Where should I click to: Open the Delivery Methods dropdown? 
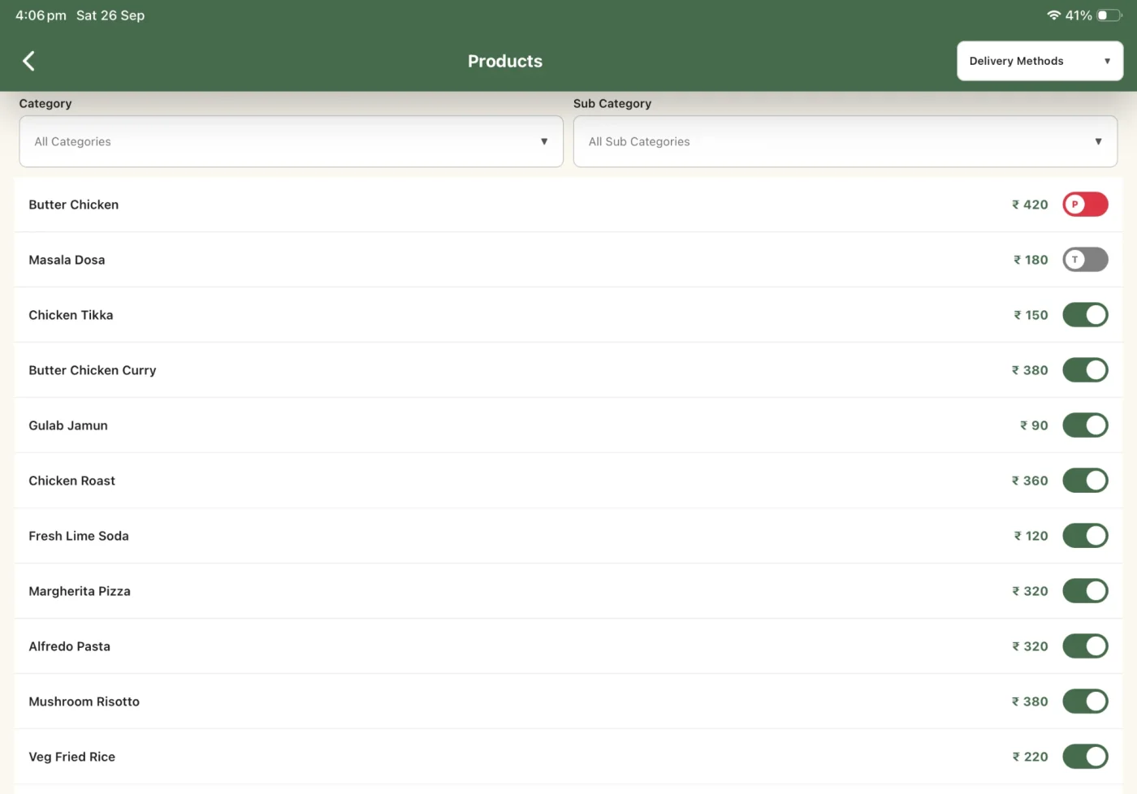coord(1040,61)
